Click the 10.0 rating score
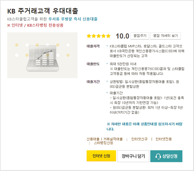The width and height of the screenshot is (194, 171). 122,36
